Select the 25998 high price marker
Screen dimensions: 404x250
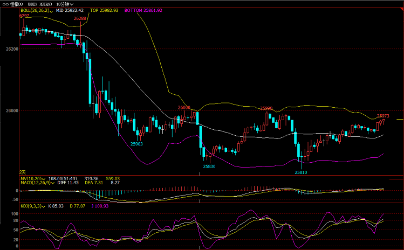(266, 108)
